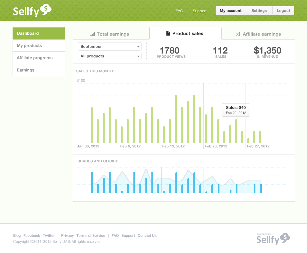This screenshot has width=307, height=253.
Task: Open the Earnings section in the sidebar
Action: (x=39, y=70)
